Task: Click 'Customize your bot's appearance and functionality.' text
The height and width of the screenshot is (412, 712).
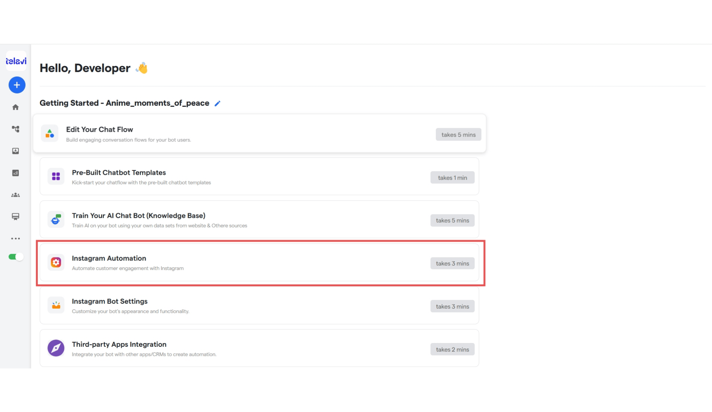Action: pyautogui.click(x=130, y=312)
